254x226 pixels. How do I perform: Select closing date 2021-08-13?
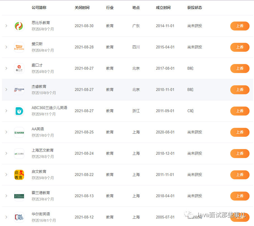click(84, 196)
